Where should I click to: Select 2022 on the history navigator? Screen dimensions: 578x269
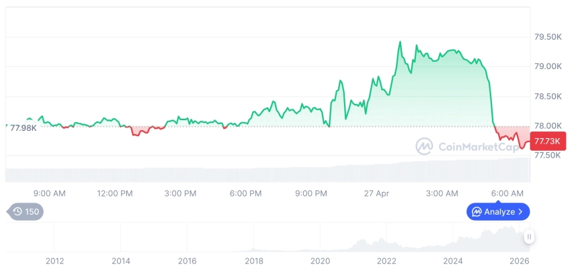(387, 260)
